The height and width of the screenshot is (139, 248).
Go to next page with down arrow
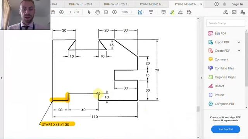(61, 12)
